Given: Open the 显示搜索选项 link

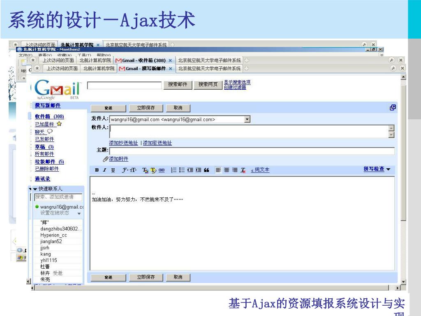Looking at the screenshot, I should tap(237, 82).
